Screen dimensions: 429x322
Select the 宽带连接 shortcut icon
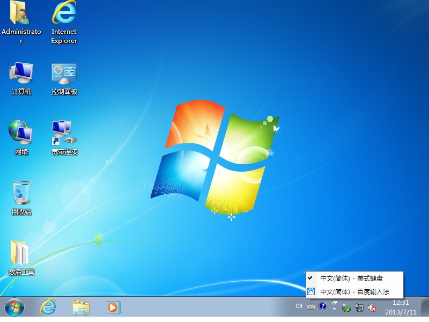(x=64, y=137)
